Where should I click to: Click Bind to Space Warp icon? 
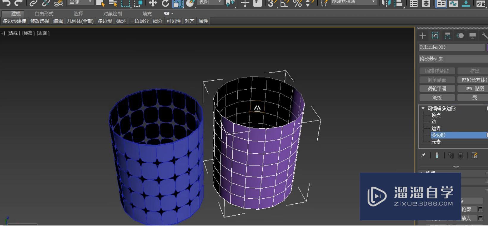tap(58, 3)
